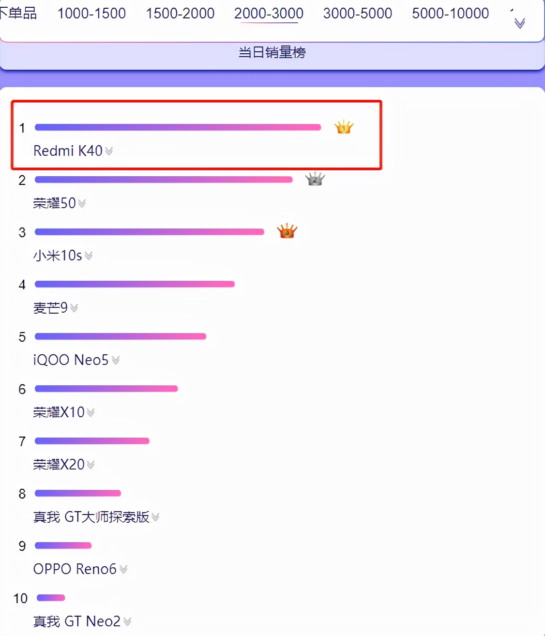Click the 当日销量榜 header banner

pos(272,52)
